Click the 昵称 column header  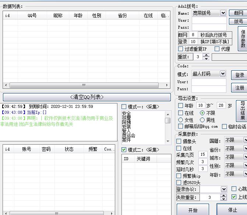(58, 15)
